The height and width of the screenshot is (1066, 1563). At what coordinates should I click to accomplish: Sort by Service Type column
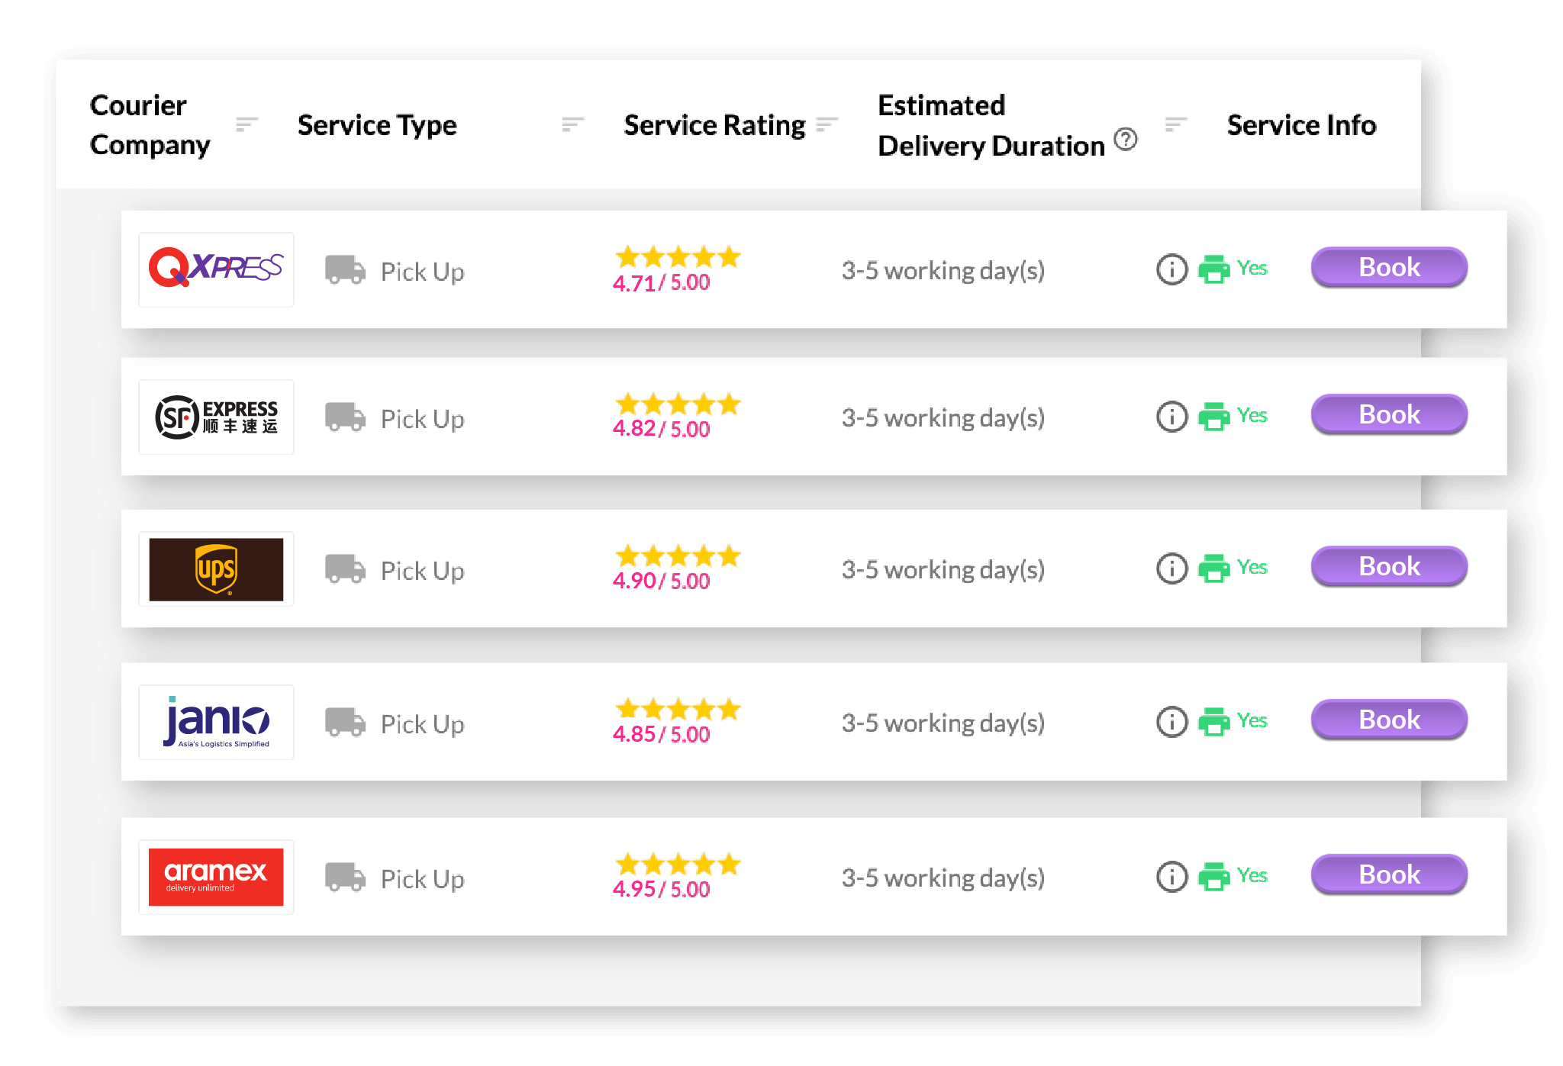(572, 124)
